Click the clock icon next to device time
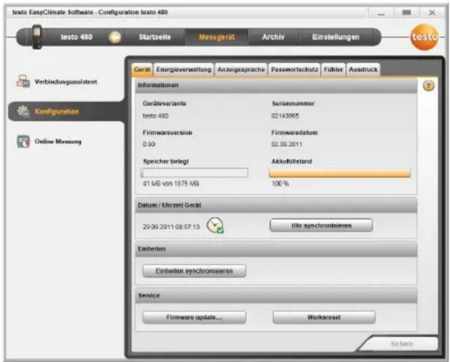Image resolution: width=450 pixels, height=362 pixels. (216, 226)
